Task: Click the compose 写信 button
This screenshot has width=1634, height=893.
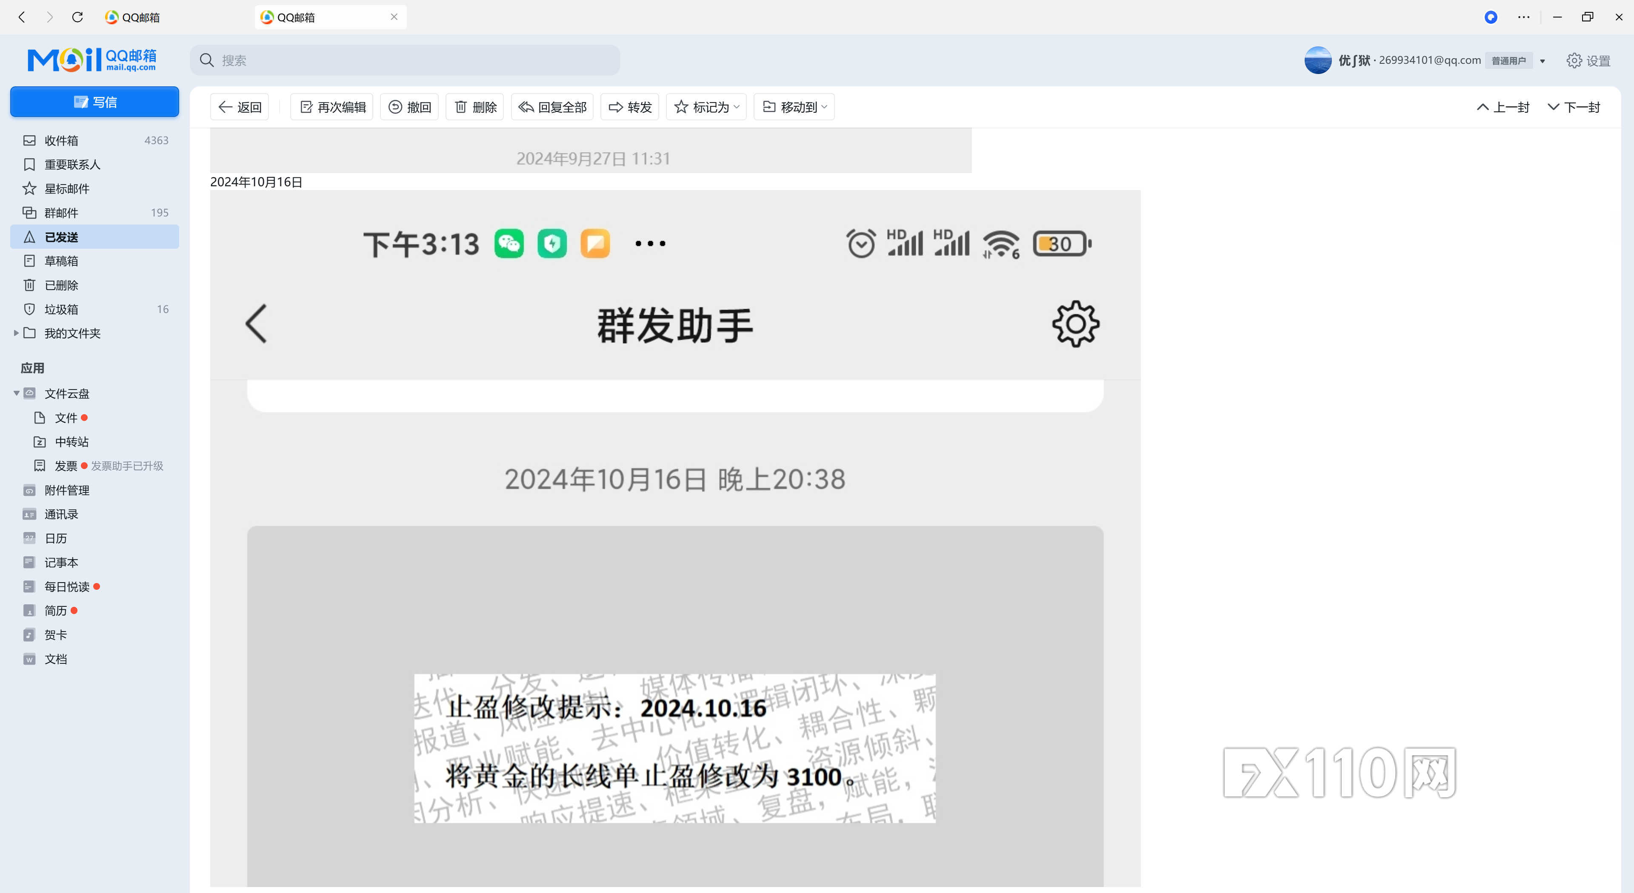Action: coord(94,102)
